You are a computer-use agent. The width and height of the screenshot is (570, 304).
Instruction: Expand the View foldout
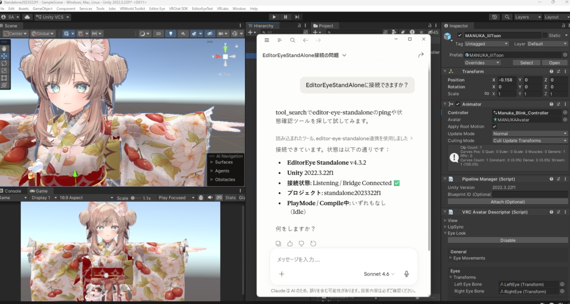pyautogui.click(x=445, y=221)
